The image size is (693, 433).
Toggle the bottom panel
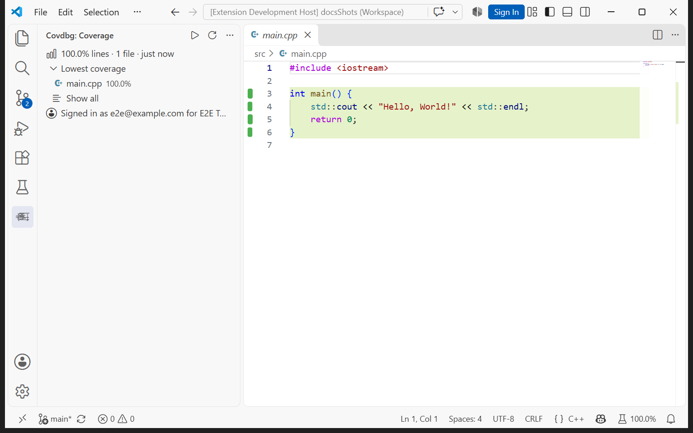[568, 12]
